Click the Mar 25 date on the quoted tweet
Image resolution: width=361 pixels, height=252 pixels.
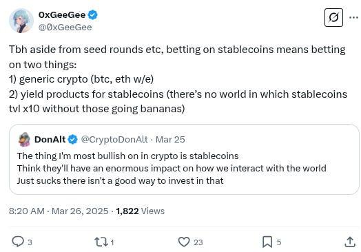pos(170,140)
